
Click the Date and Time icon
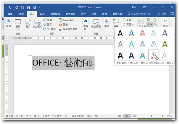(x=155, y=25)
